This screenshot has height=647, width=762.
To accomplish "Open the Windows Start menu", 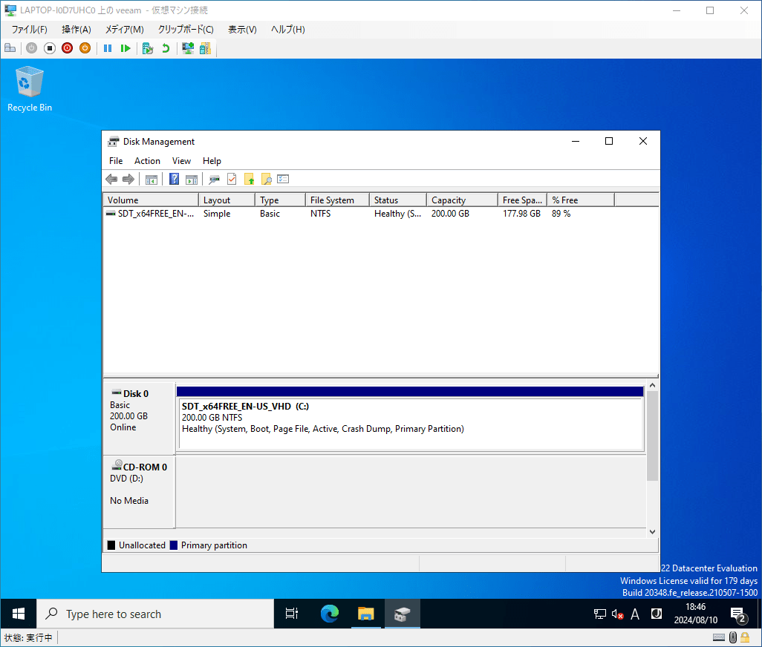I will (19, 614).
